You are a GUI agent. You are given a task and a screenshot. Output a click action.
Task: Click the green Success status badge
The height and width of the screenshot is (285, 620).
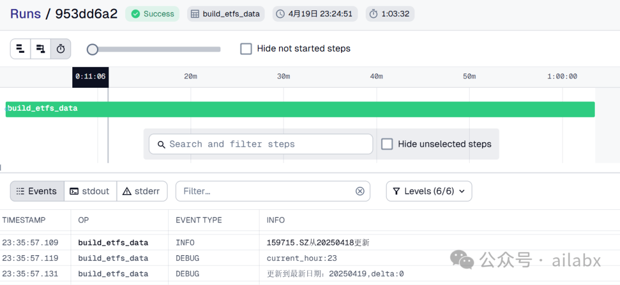[x=152, y=14]
